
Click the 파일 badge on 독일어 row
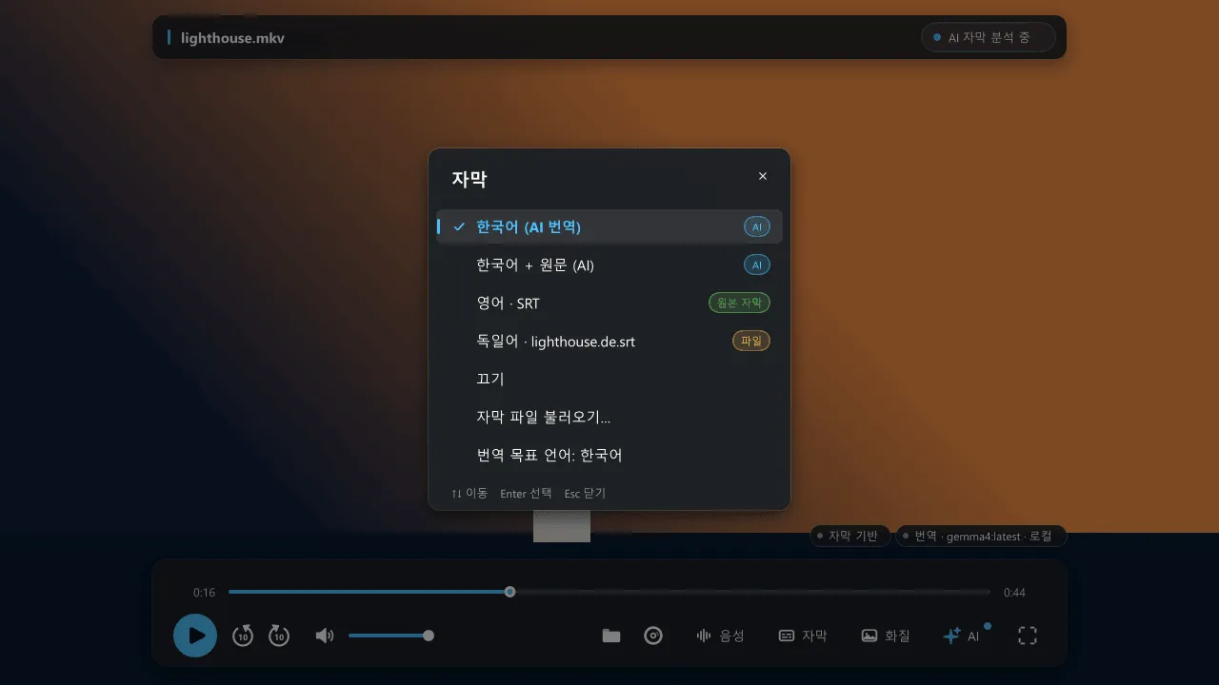(751, 341)
